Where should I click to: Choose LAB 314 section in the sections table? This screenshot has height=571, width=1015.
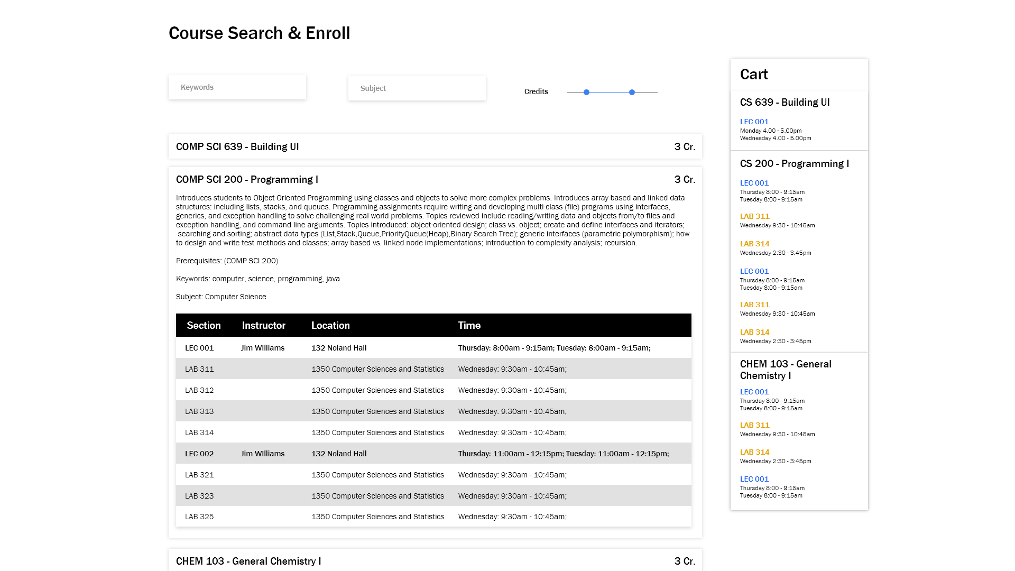(x=433, y=432)
